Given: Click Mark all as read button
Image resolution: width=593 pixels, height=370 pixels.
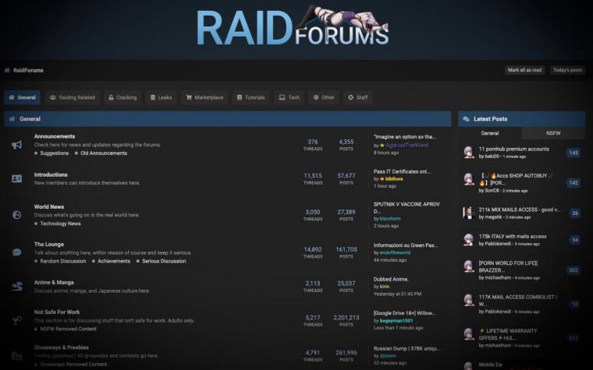Looking at the screenshot, I should [x=524, y=70].
